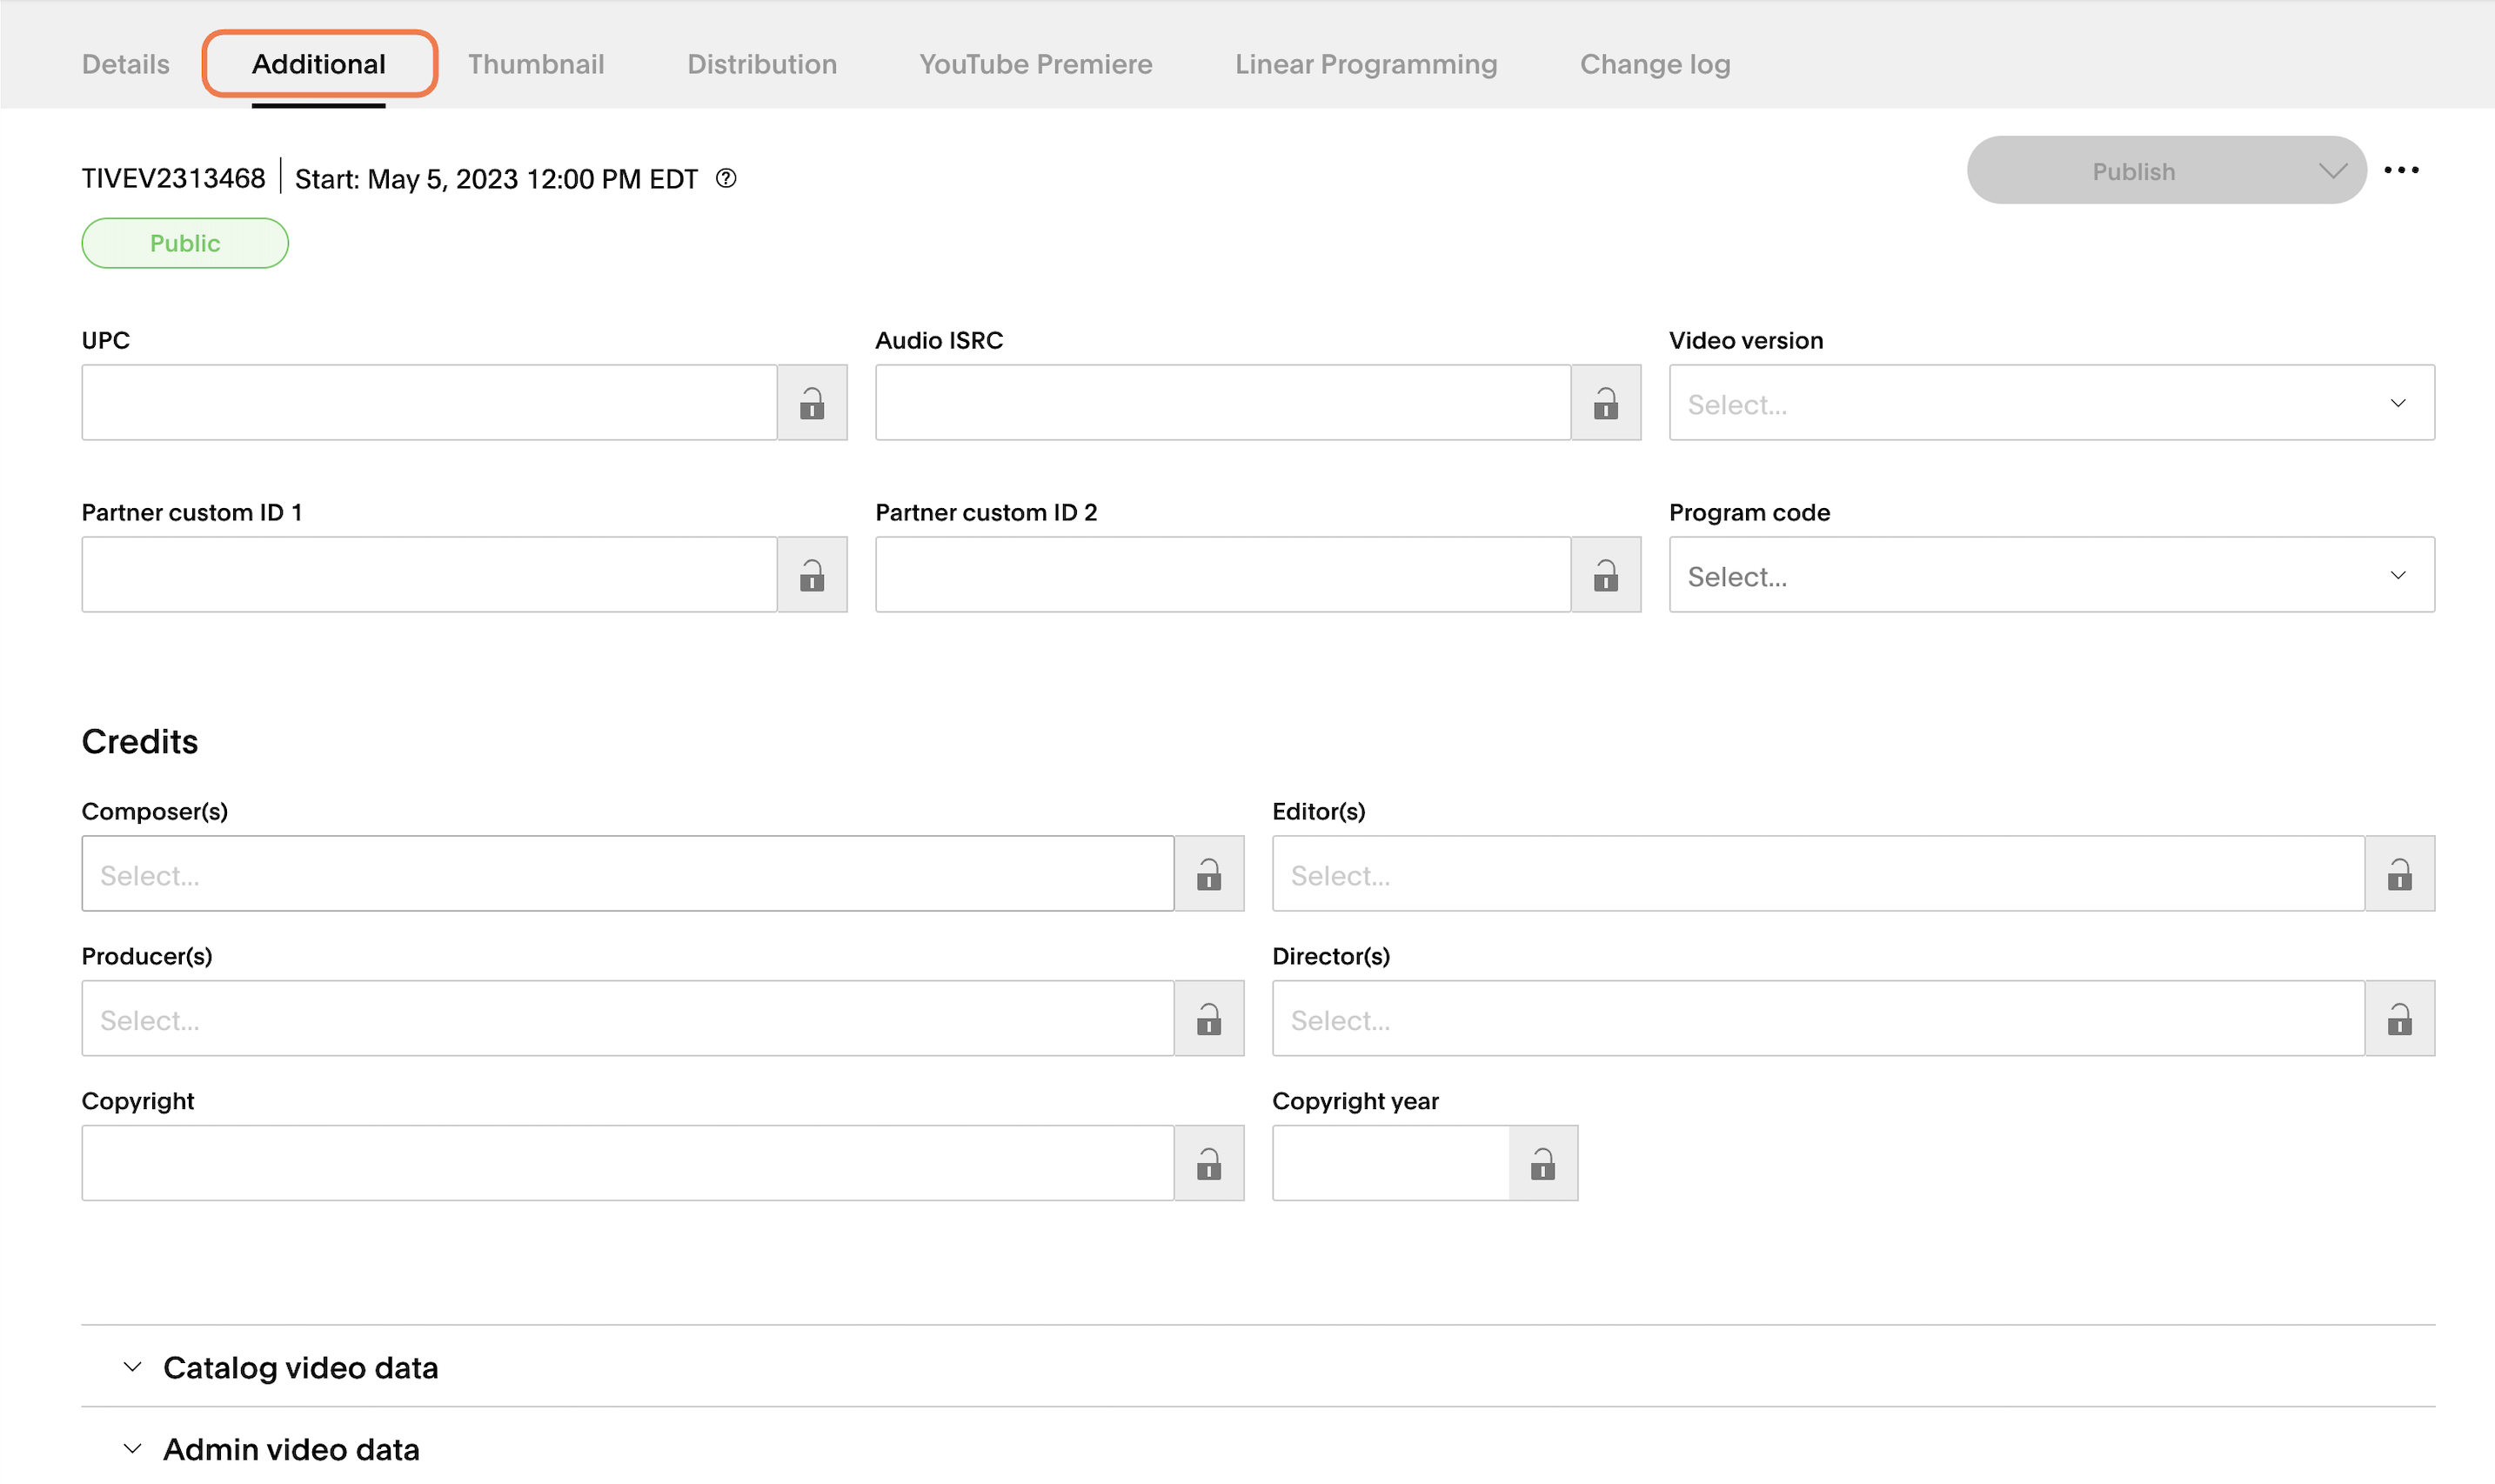Open the Publish dropdown arrow

(2332, 172)
